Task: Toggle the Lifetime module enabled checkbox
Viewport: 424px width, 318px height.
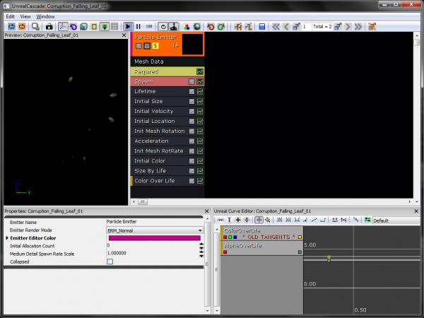Action: pos(192,92)
